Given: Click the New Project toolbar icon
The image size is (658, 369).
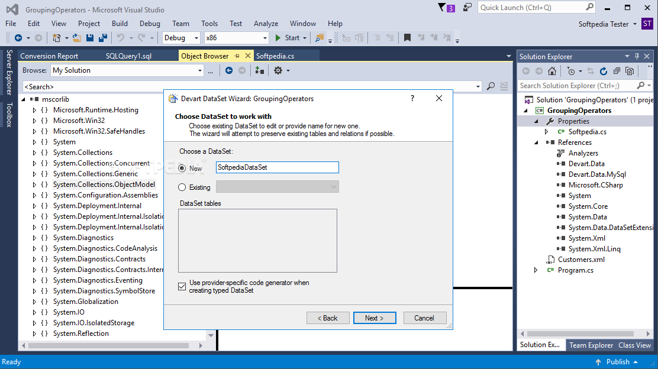Looking at the screenshot, I should coord(56,38).
